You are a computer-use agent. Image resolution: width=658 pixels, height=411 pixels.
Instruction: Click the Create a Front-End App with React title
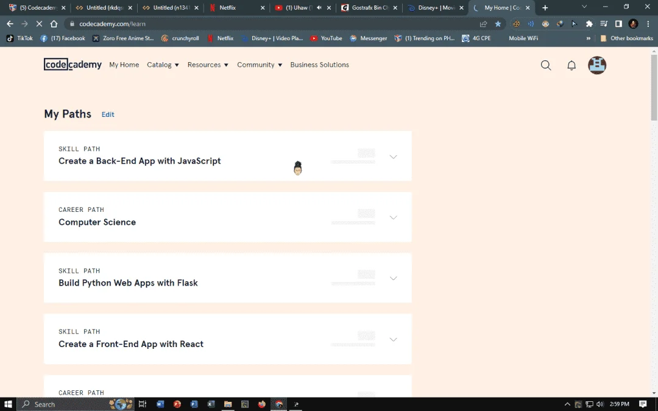coord(131,344)
